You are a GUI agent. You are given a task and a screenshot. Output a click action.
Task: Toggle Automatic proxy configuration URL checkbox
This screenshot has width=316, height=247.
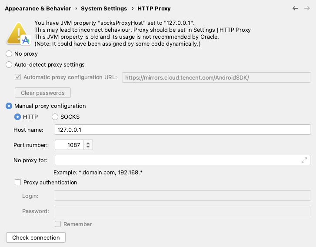tap(18, 77)
